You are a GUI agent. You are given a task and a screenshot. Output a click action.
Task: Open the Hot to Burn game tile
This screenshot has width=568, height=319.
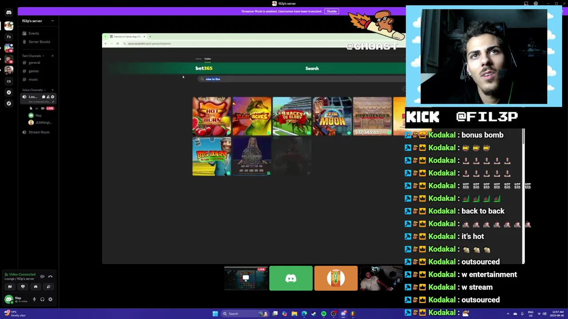coord(212,116)
